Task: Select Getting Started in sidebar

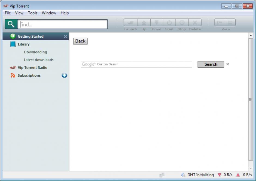Action: pos(36,36)
